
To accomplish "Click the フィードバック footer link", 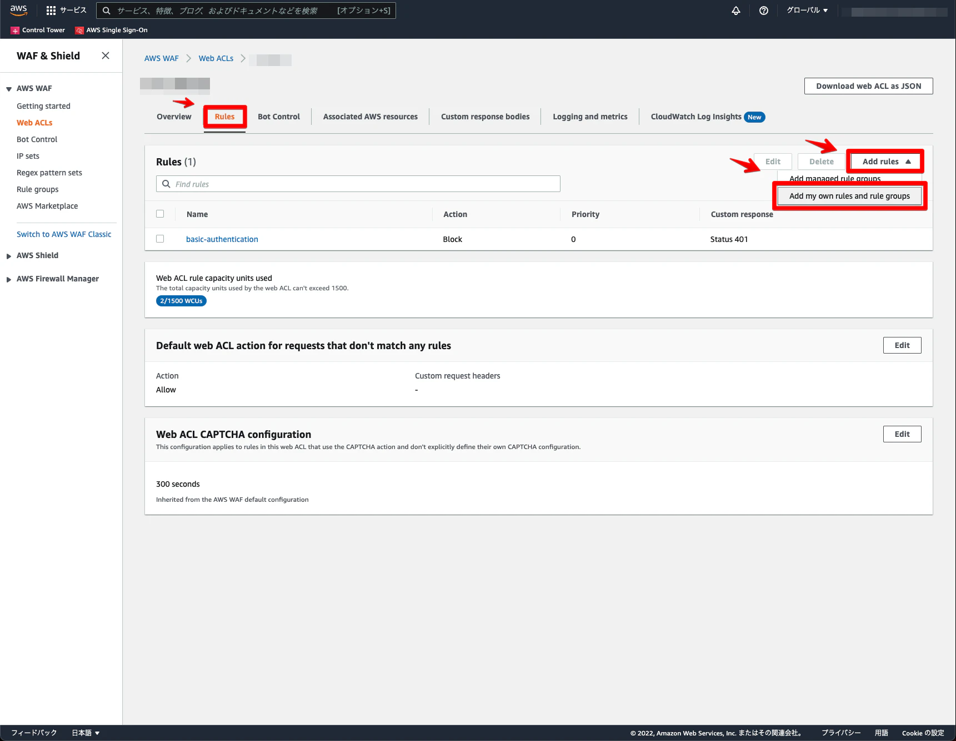I will [x=34, y=733].
